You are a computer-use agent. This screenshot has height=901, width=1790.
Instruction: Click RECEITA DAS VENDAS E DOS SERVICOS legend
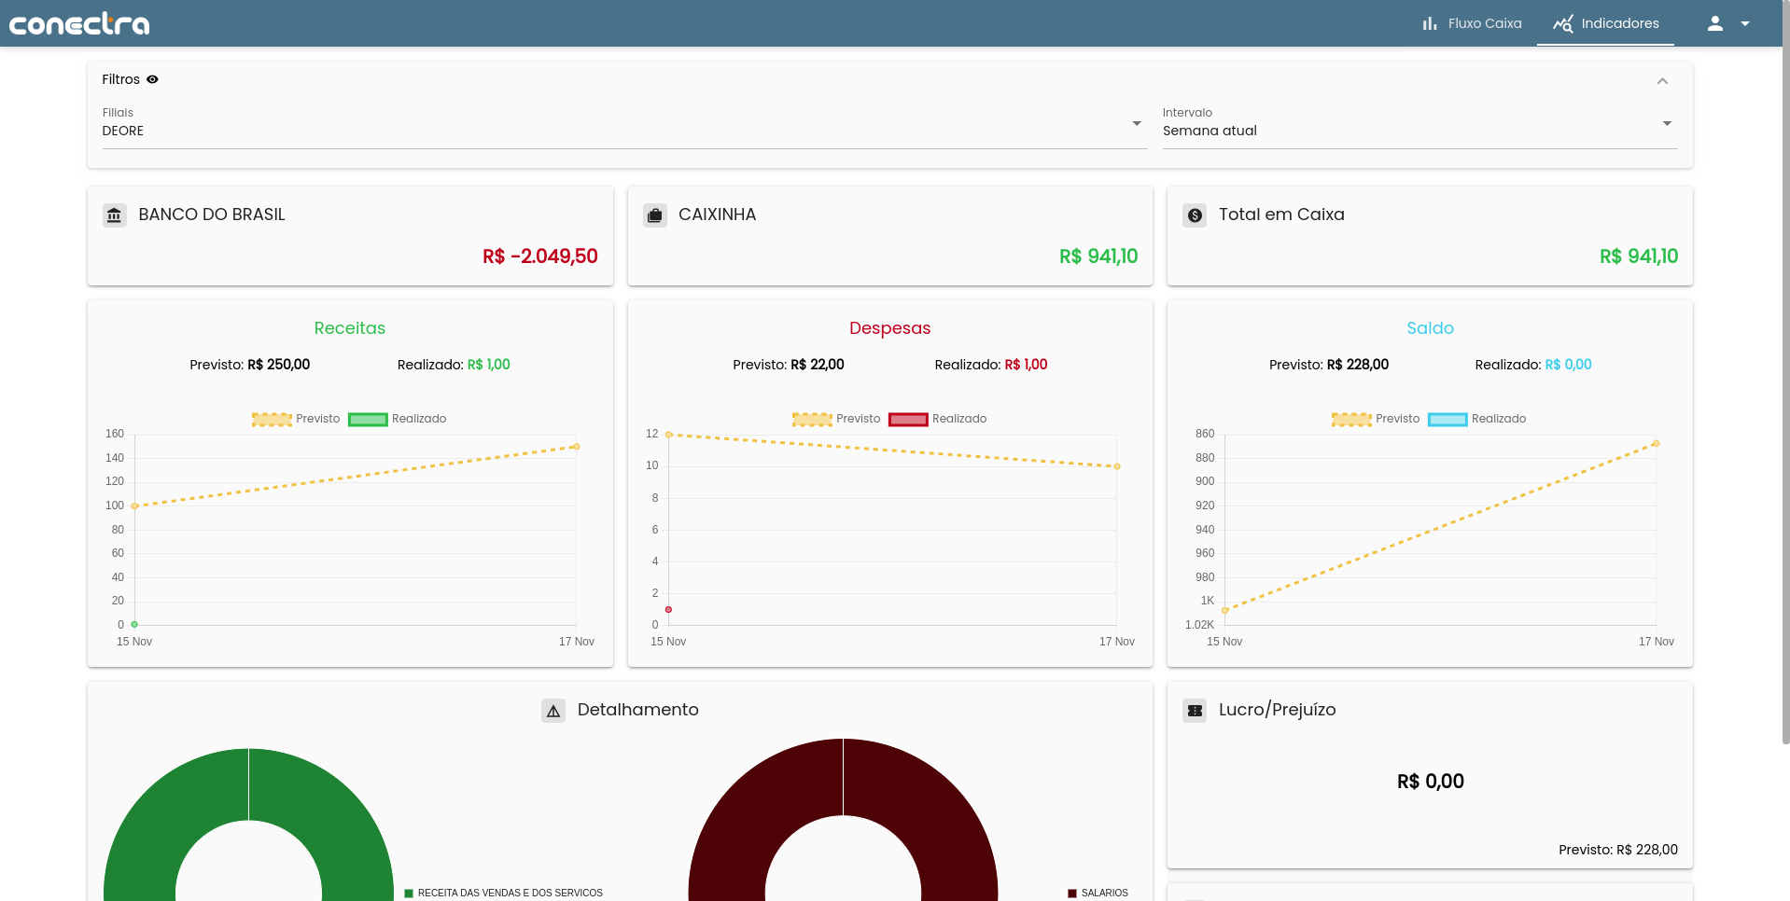click(x=503, y=894)
